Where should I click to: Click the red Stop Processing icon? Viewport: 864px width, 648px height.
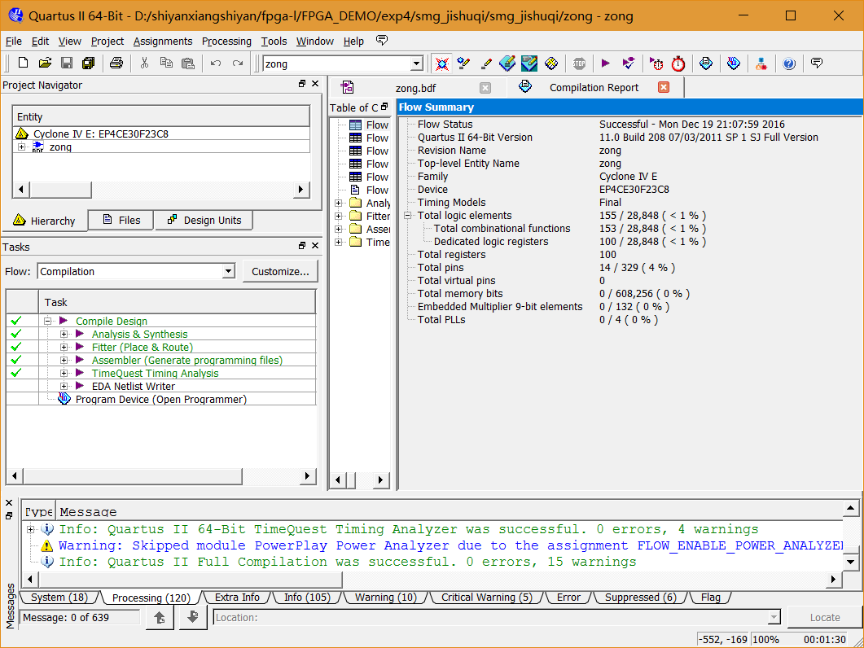pos(578,63)
